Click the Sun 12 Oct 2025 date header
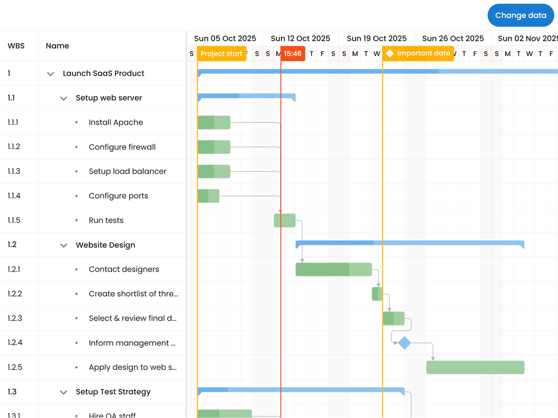This screenshot has height=418, width=558. pos(301,38)
